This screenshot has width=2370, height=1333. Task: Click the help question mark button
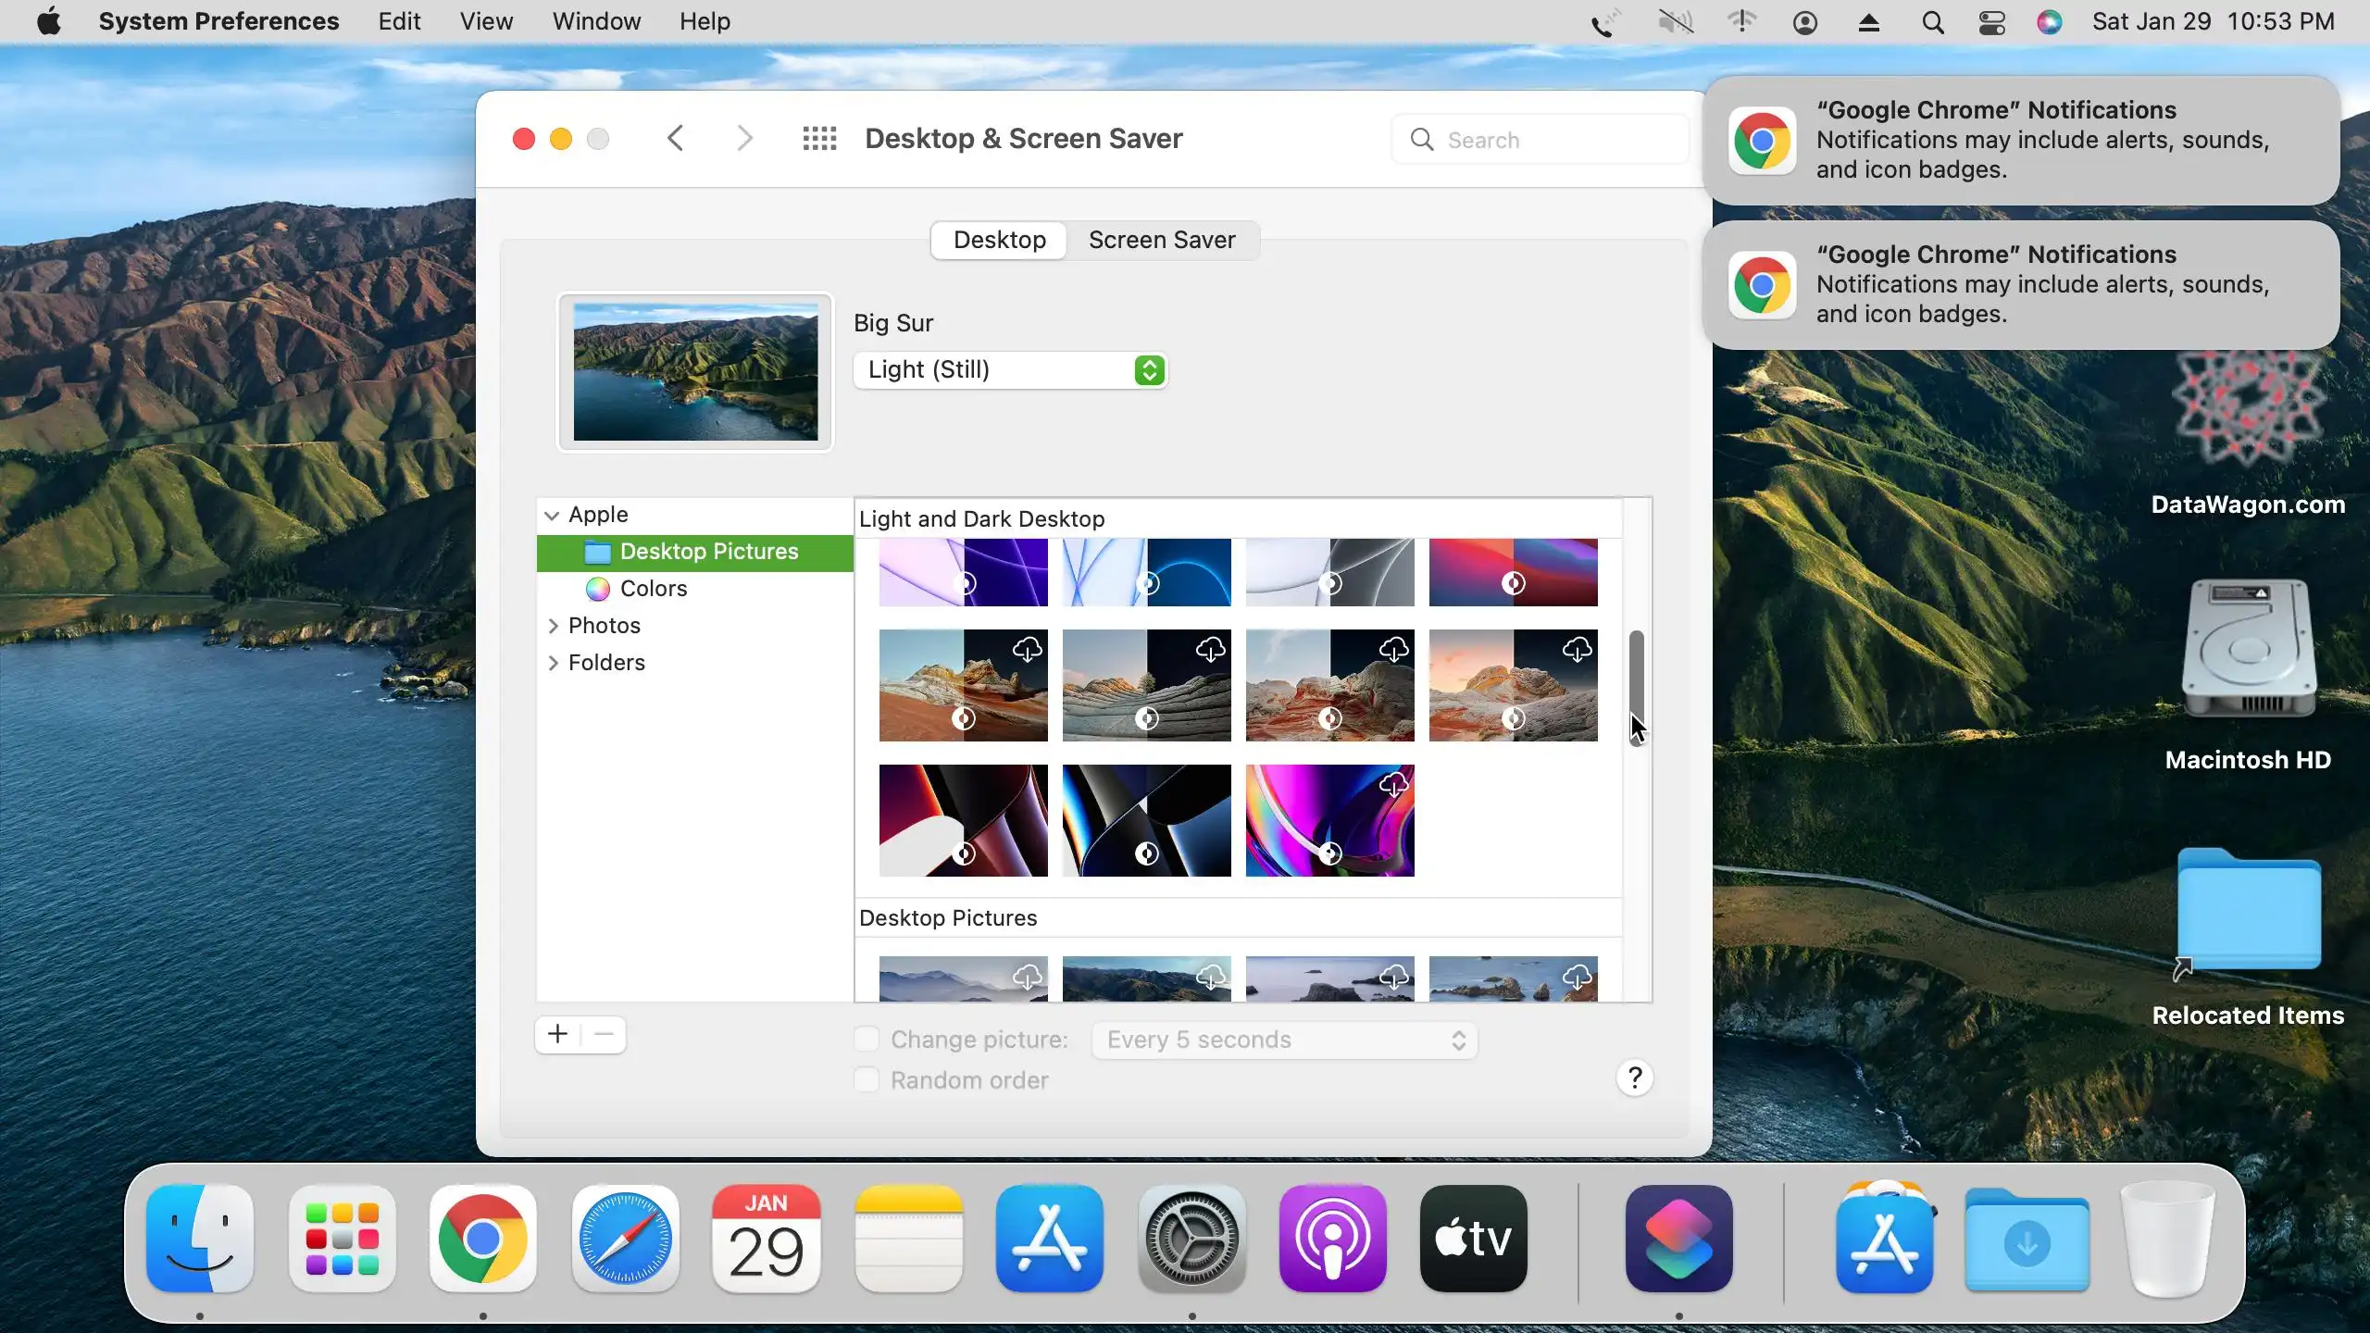tap(1635, 1078)
